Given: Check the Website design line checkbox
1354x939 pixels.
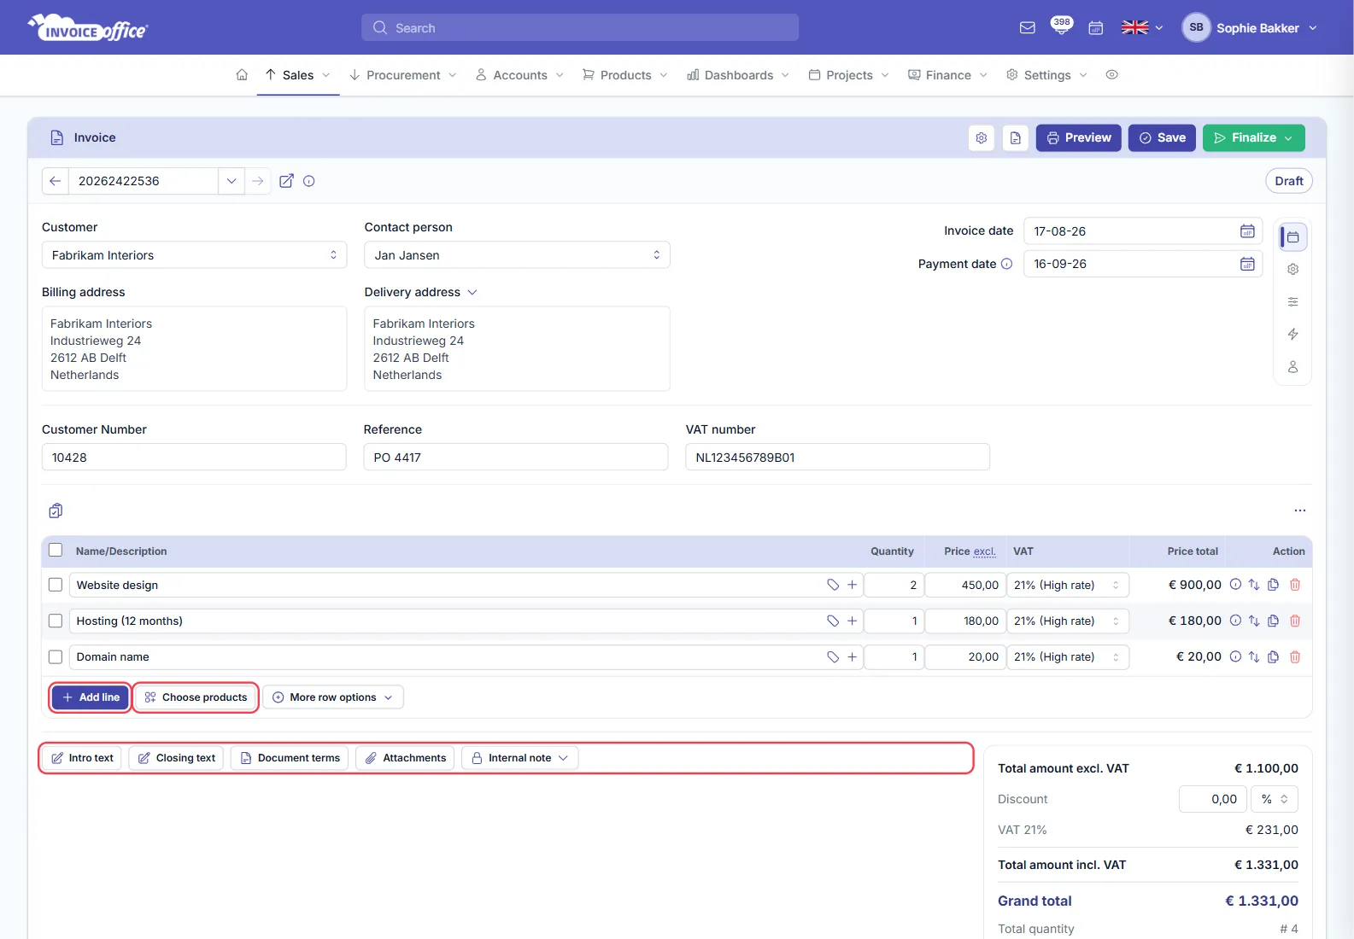Looking at the screenshot, I should 56,586.
